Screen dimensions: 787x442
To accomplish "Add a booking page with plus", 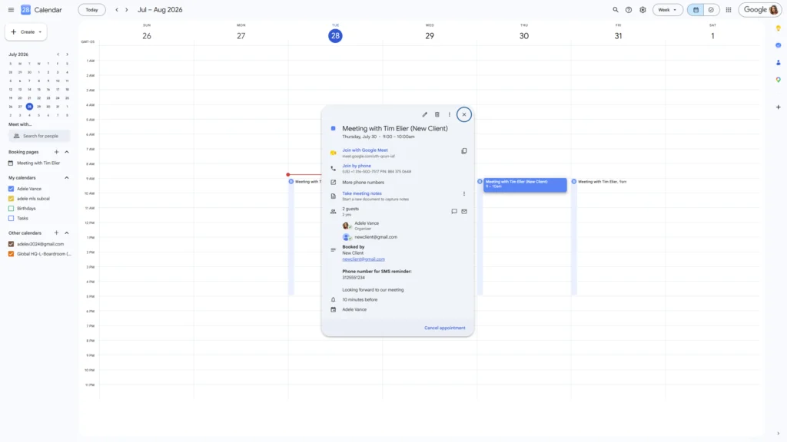I will coord(56,152).
